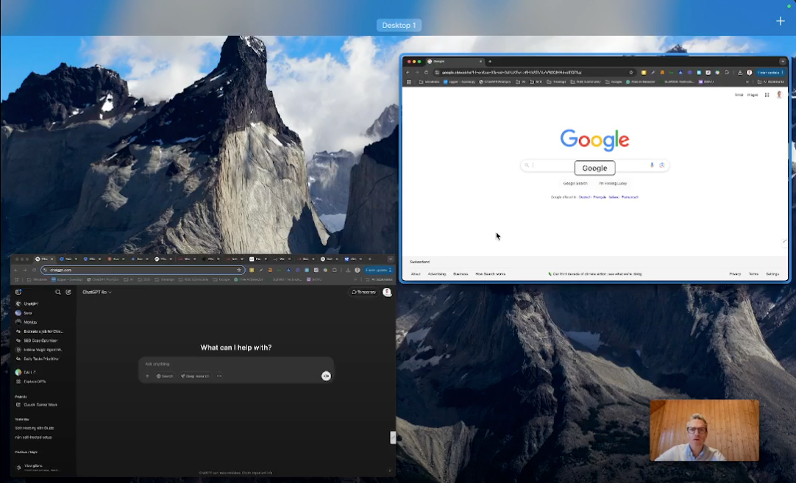The image size is (796, 483).
Task: Go back in the Google window
Action: click(x=408, y=73)
